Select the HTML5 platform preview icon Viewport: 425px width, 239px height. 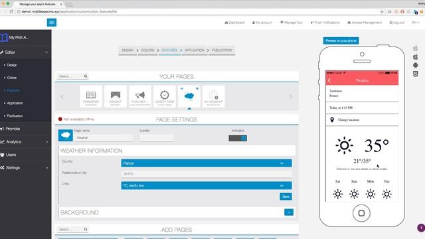415,74
